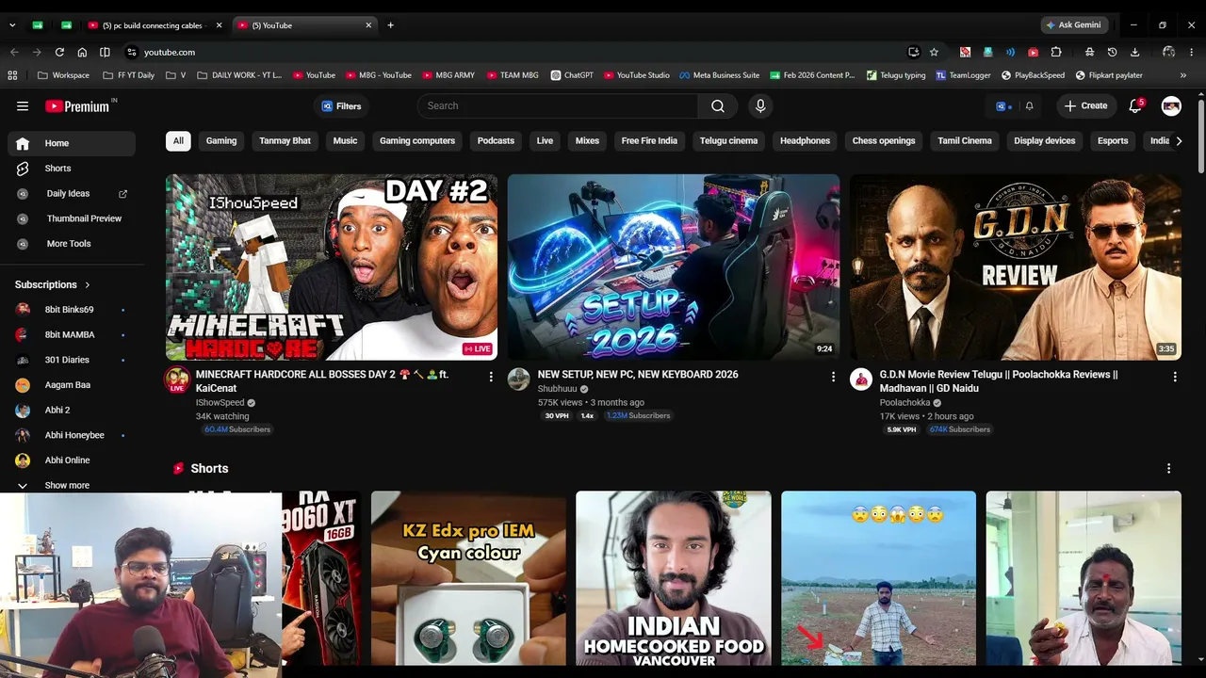Open the Workspace bookmarks folder

[63, 75]
